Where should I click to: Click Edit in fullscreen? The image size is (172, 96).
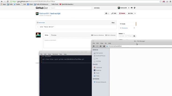pyautogui.click(x=110, y=35)
